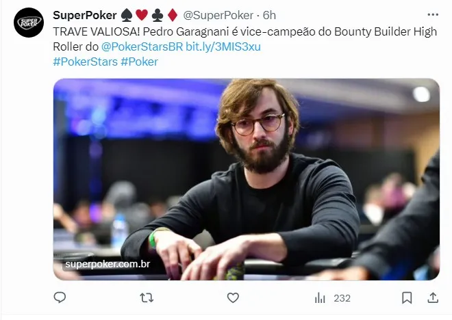The height and width of the screenshot is (320, 452).
Task: Click the 232 views count
Action: coord(342,298)
